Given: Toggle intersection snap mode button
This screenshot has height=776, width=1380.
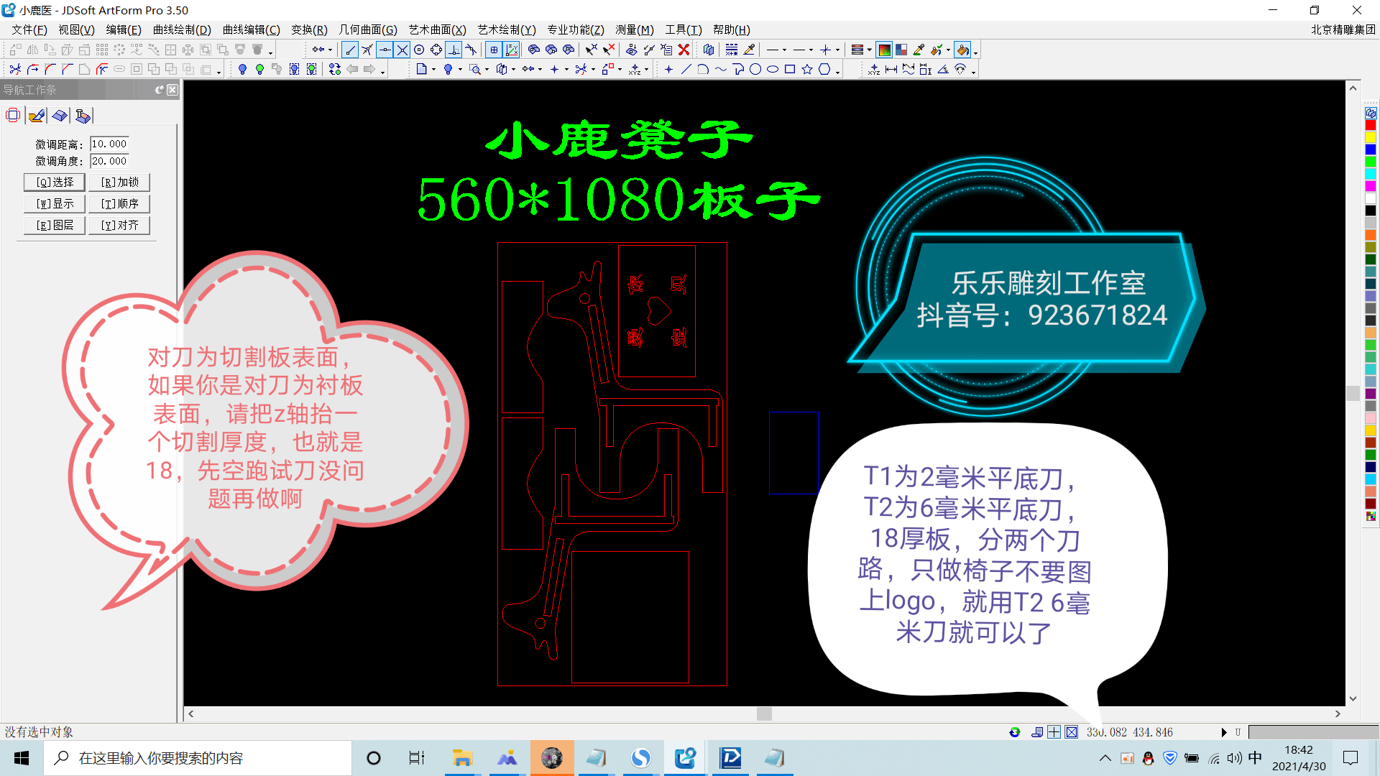Looking at the screenshot, I should (x=402, y=50).
